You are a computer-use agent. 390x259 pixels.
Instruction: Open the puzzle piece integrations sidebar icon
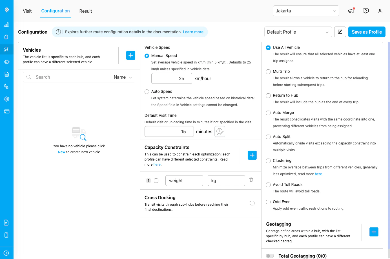point(6,62)
